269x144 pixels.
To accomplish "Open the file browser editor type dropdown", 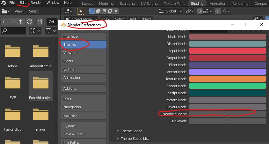I will click(x=6, y=11).
